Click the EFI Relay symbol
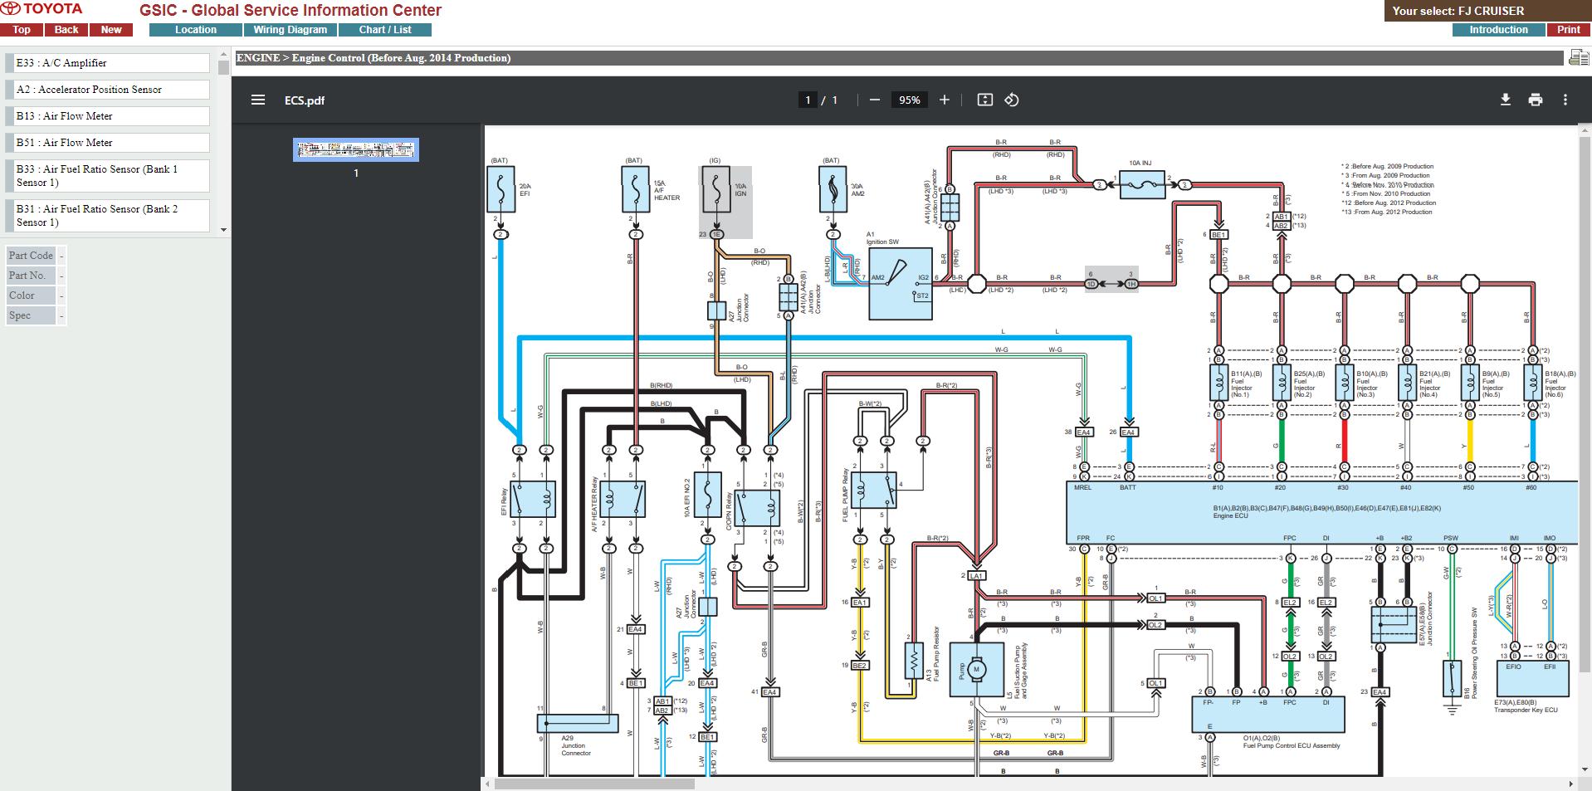 coord(533,499)
